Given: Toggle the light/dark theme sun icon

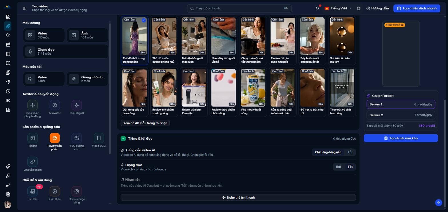Looking at the screenshot, I should (359, 8).
